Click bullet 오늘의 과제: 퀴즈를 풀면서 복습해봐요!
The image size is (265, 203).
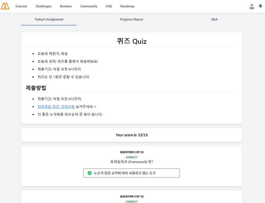tap(68, 61)
